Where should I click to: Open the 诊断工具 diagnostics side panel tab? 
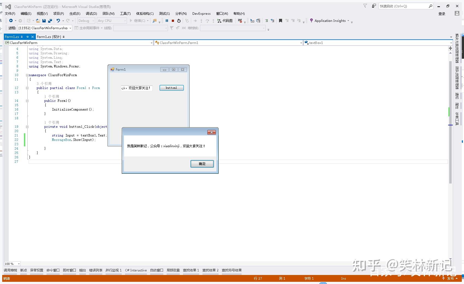coord(457,119)
